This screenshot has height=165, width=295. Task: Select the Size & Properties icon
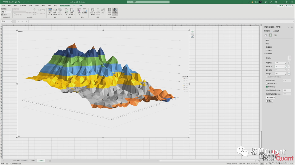[x=275, y=35]
